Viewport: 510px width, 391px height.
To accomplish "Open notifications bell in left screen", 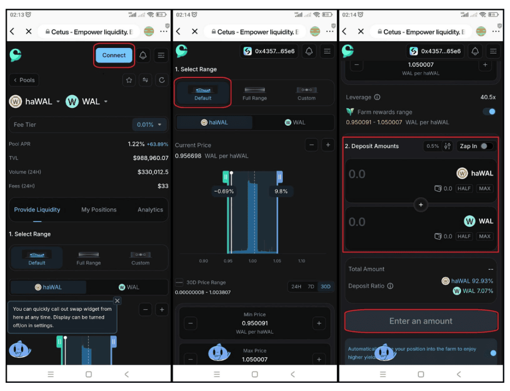I will (143, 55).
